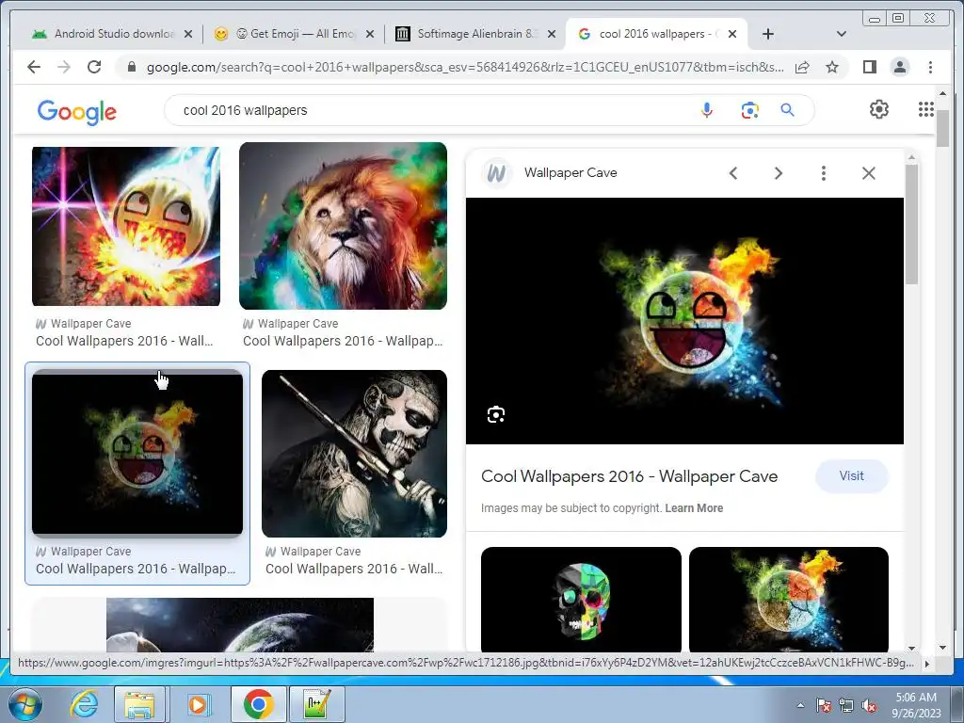Click the Wallpaper Cave site logo in preview

pyautogui.click(x=496, y=173)
